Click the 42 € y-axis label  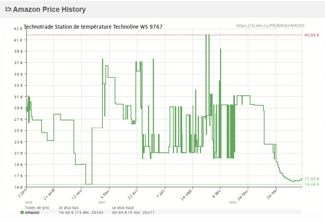tap(18, 29)
